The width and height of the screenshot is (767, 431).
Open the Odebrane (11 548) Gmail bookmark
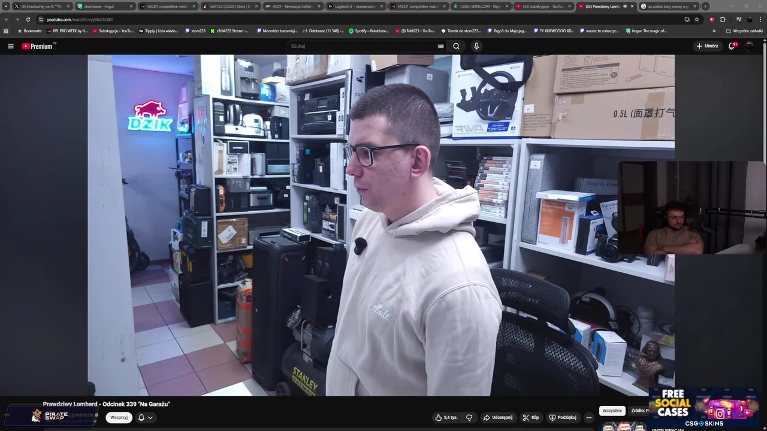point(323,31)
